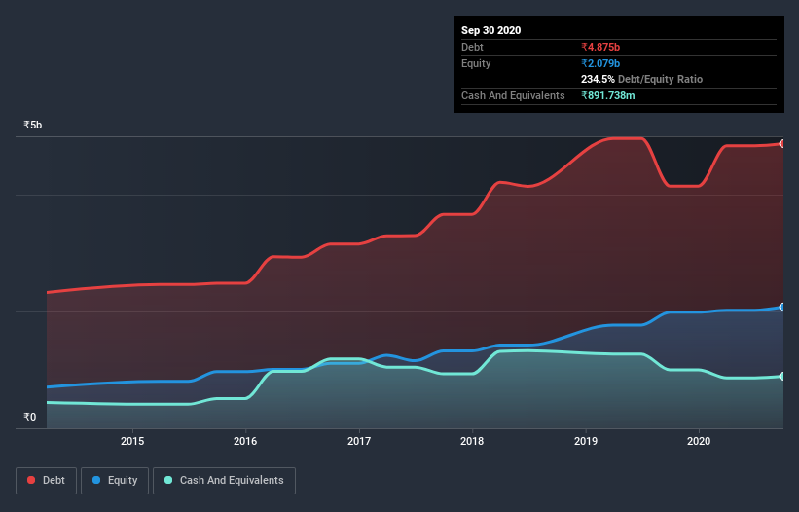Click the Equity row label in tooltip
This screenshot has height=512, width=799.
coord(476,63)
